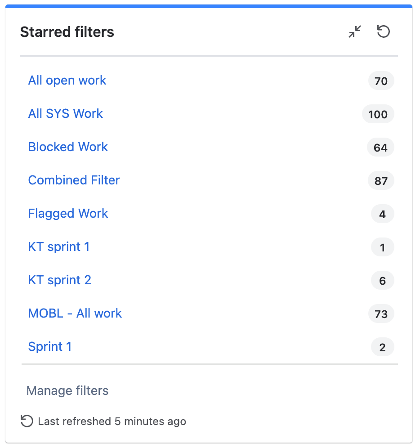Click the refresh icon next to last refreshed text
This screenshot has width=420, height=448.
[x=26, y=421]
